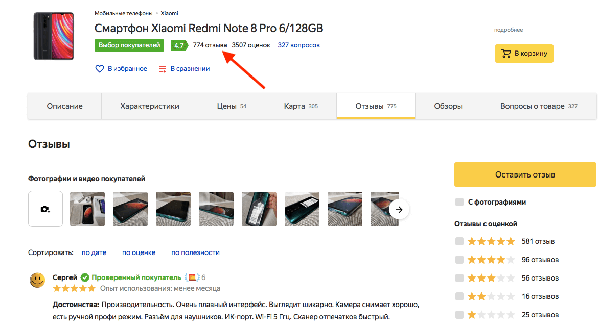Click the Проверенный покупатель checkmark badge
Image resolution: width=599 pixels, height=329 pixels.
[84, 277]
